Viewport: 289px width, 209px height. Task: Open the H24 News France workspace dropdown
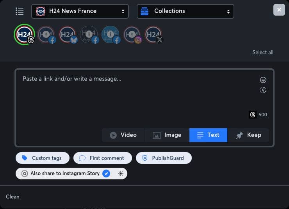80,11
